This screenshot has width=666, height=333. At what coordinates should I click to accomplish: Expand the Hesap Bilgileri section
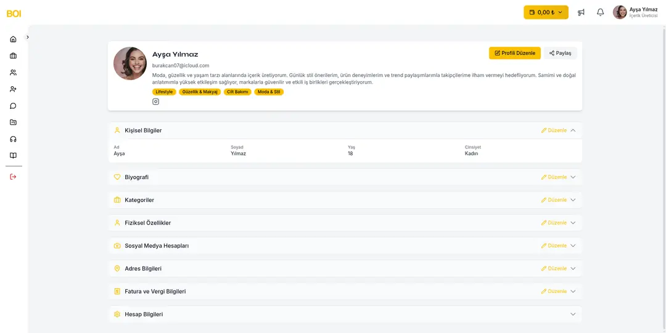click(x=573, y=314)
